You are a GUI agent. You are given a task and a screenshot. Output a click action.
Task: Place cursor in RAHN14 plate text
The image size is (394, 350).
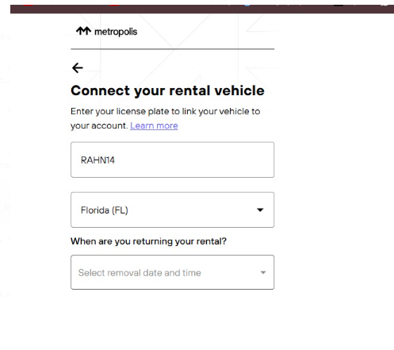(98, 160)
